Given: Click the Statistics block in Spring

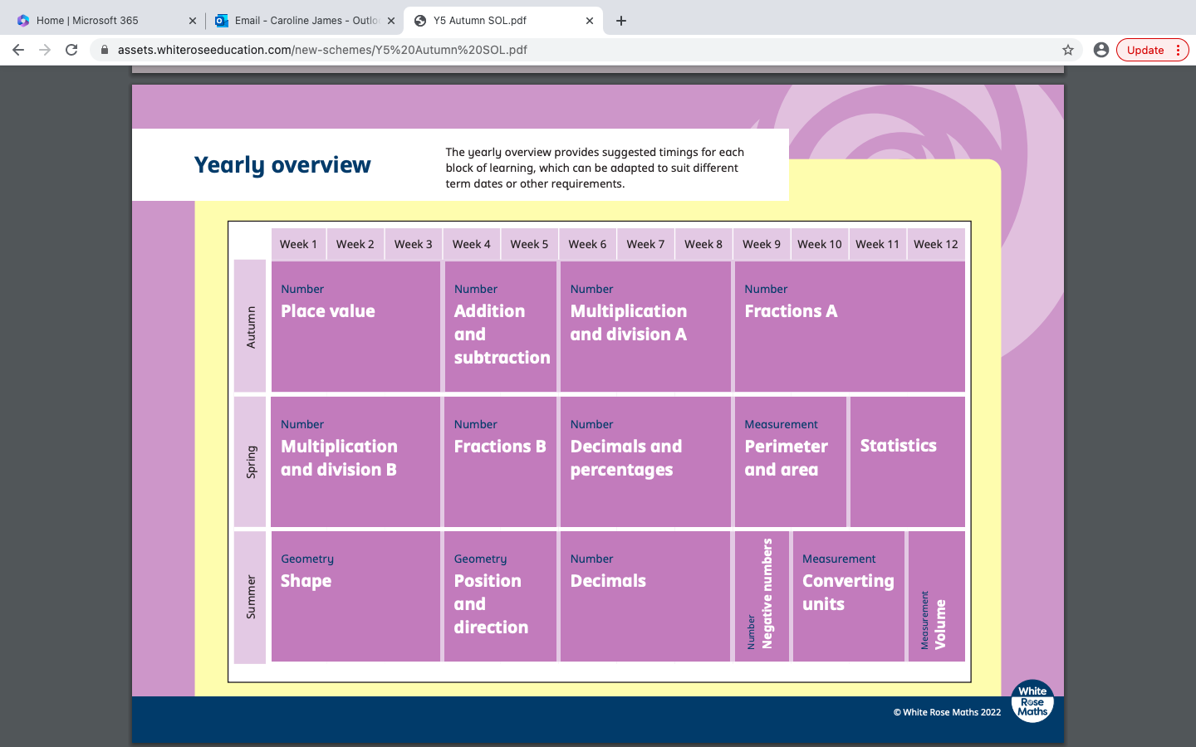Looking at the screenshot, I should click(x=907, y=461).
